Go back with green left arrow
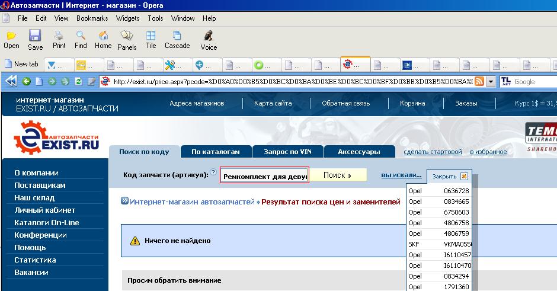557x291 pixels. (27, 82)
